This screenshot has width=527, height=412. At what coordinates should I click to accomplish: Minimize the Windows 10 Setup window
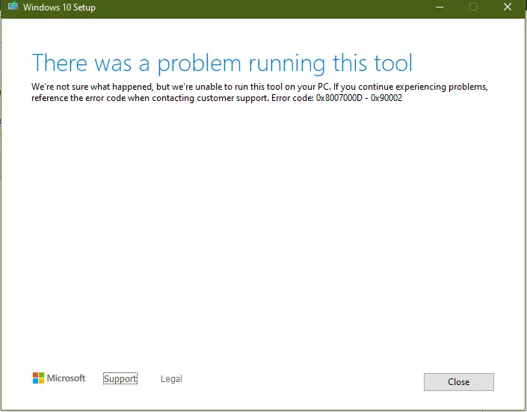(440, 7)
